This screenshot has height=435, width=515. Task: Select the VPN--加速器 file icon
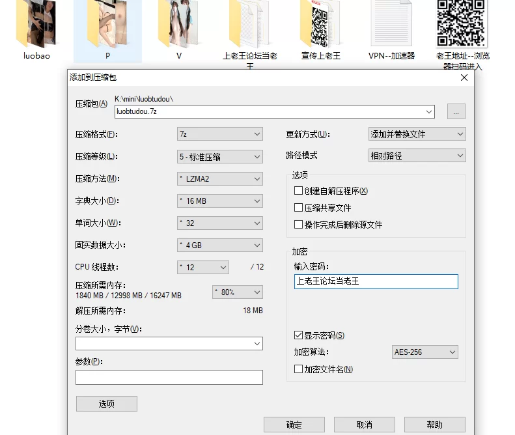pyautogui.click(x=391, y=23)
